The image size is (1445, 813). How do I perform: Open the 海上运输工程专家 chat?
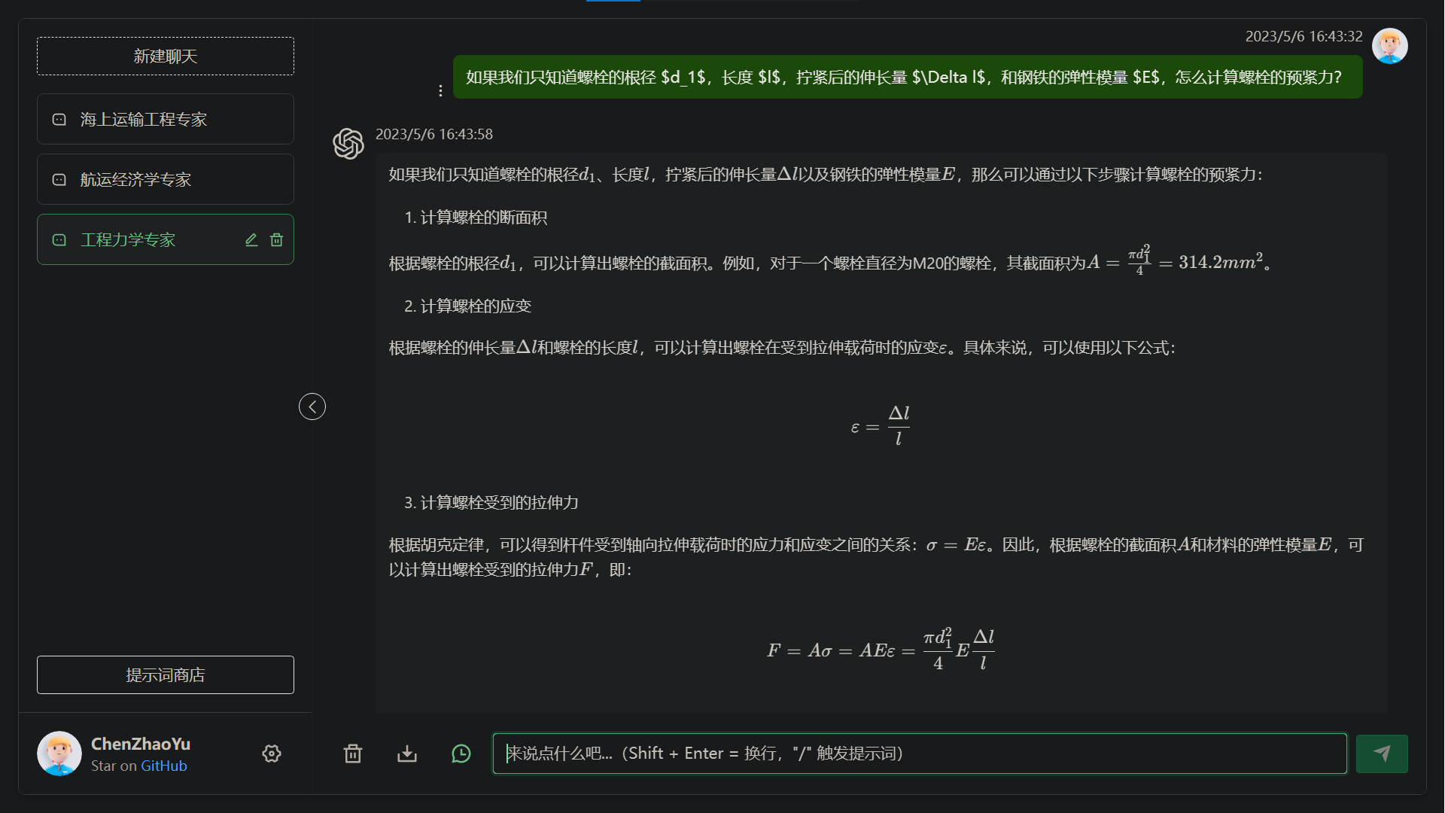point(166,119)
